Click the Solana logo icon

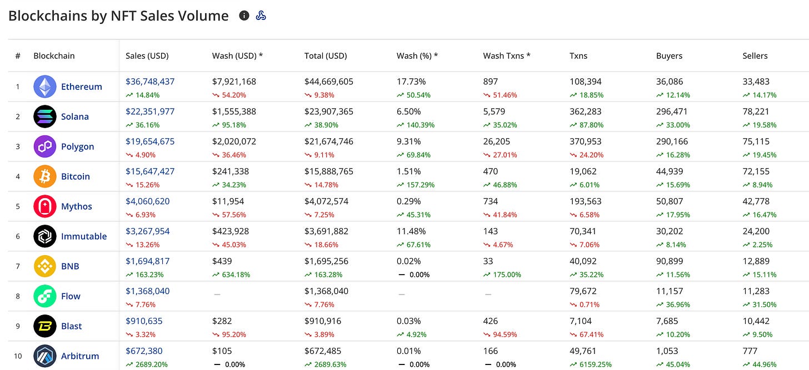coord(45,116)
